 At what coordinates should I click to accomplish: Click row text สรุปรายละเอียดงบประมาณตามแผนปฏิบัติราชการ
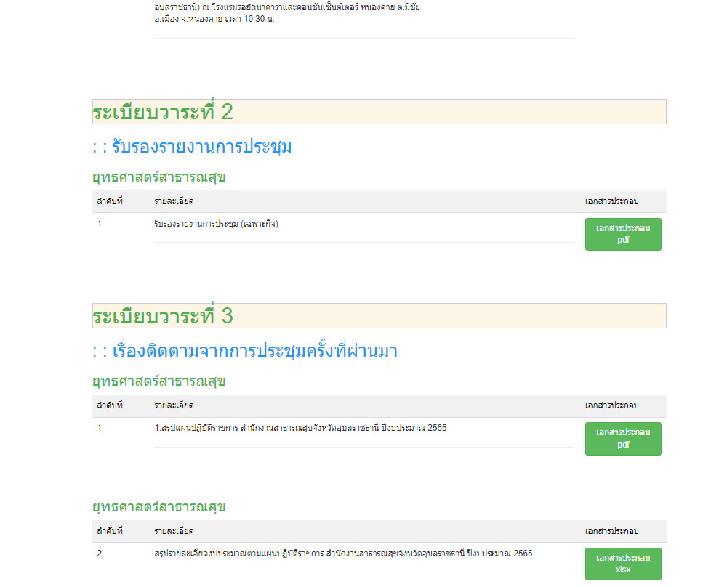pyautogui.click(x=343, y=554)
